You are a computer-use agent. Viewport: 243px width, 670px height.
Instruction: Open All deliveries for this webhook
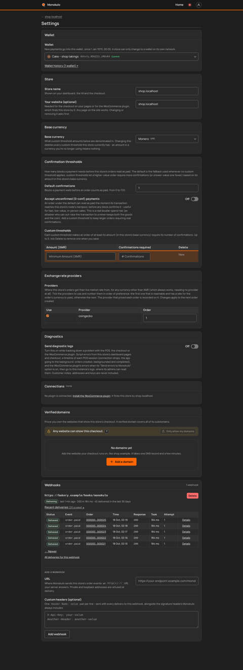62,557
